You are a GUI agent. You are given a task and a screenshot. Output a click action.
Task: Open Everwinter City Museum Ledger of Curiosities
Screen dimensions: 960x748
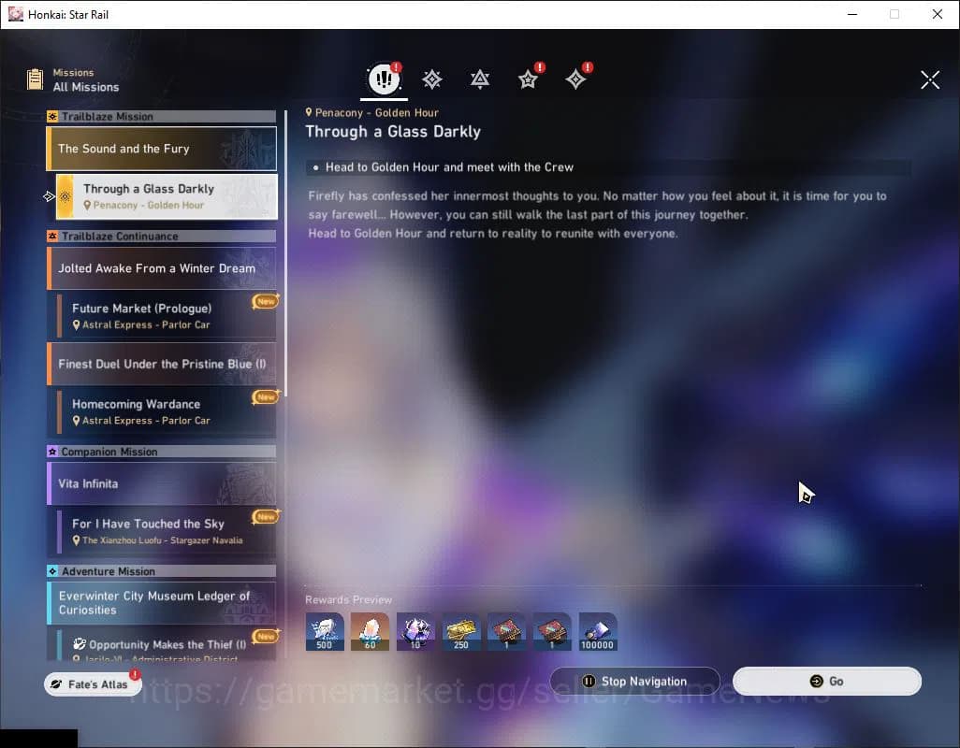[x=162, y=603]
